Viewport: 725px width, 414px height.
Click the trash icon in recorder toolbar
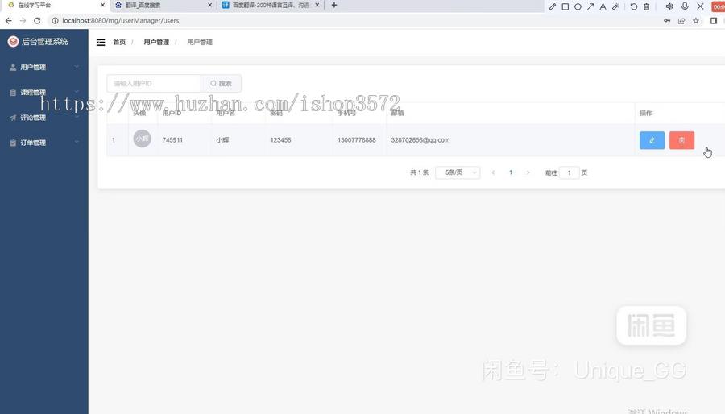click(x=646, y=6)
